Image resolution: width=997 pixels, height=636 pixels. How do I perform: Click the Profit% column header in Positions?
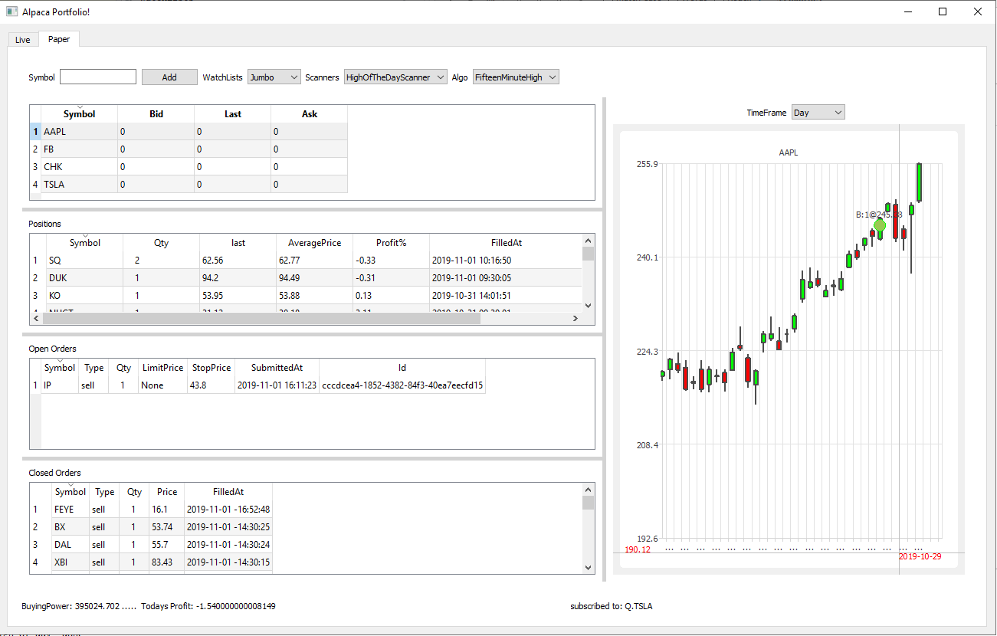[391, 242]
